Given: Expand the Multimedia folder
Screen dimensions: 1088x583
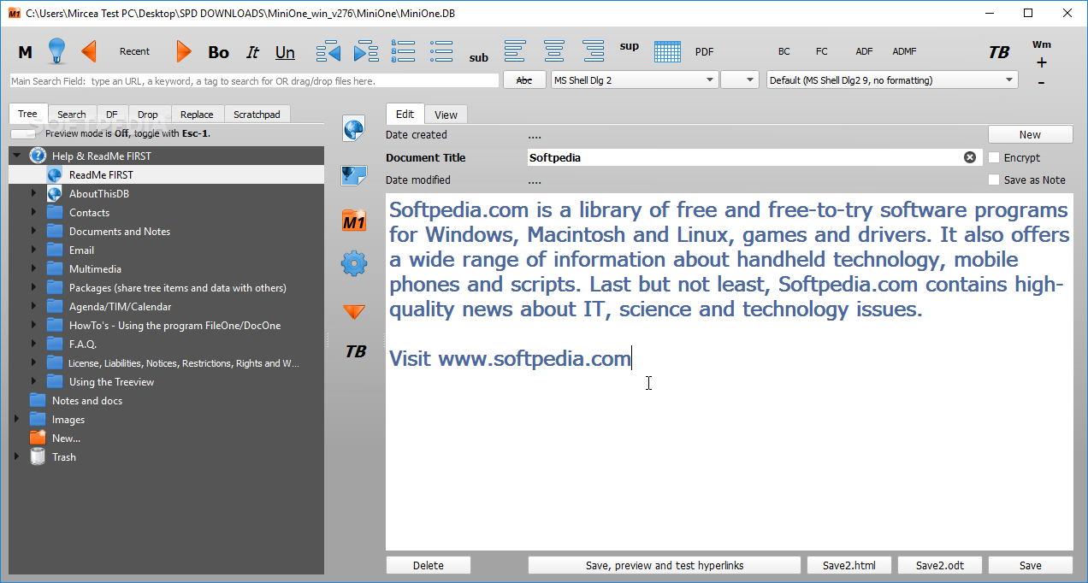Looking at the screenshot, I should point(34,269).
